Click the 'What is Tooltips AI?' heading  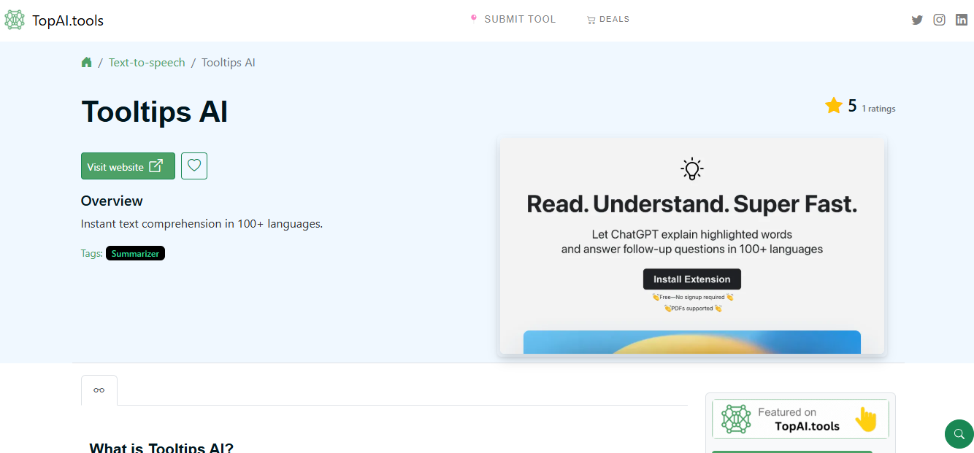pos(161,447)
